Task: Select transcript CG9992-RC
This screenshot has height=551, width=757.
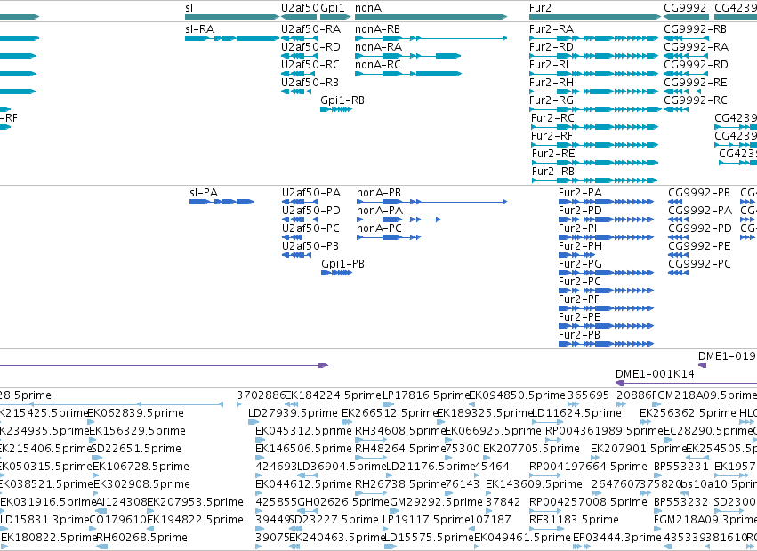Action: pyautogui.click(x=696, y=100)
